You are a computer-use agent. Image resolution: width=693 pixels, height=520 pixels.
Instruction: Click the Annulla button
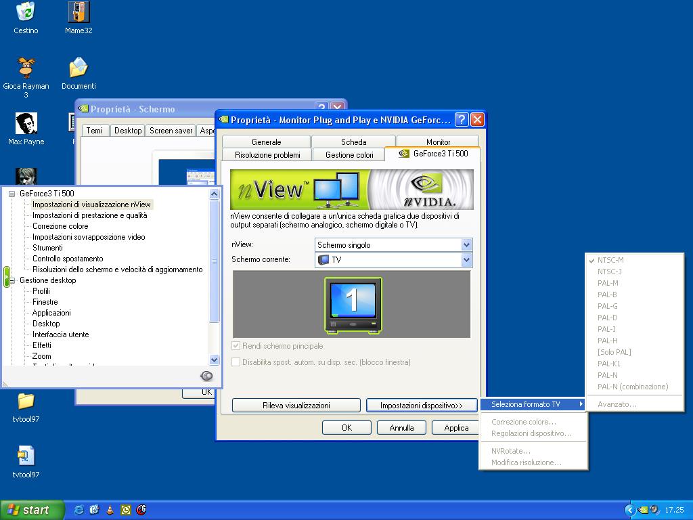402,428
